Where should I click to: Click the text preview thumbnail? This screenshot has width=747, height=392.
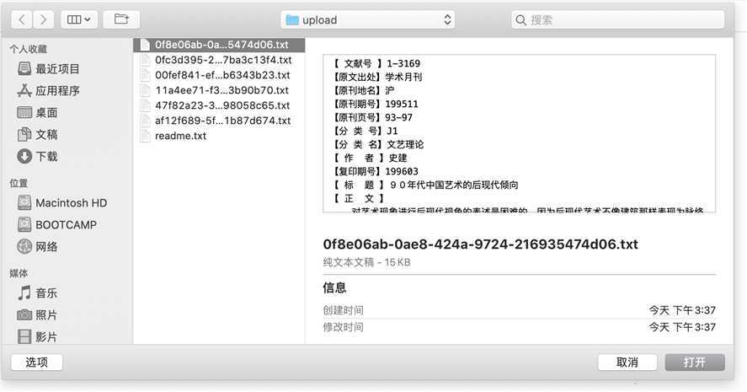coord(520,133)
